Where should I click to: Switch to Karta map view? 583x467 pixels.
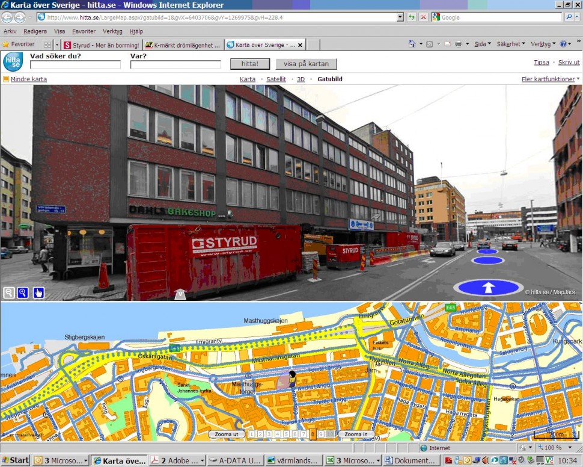(248, 79)
